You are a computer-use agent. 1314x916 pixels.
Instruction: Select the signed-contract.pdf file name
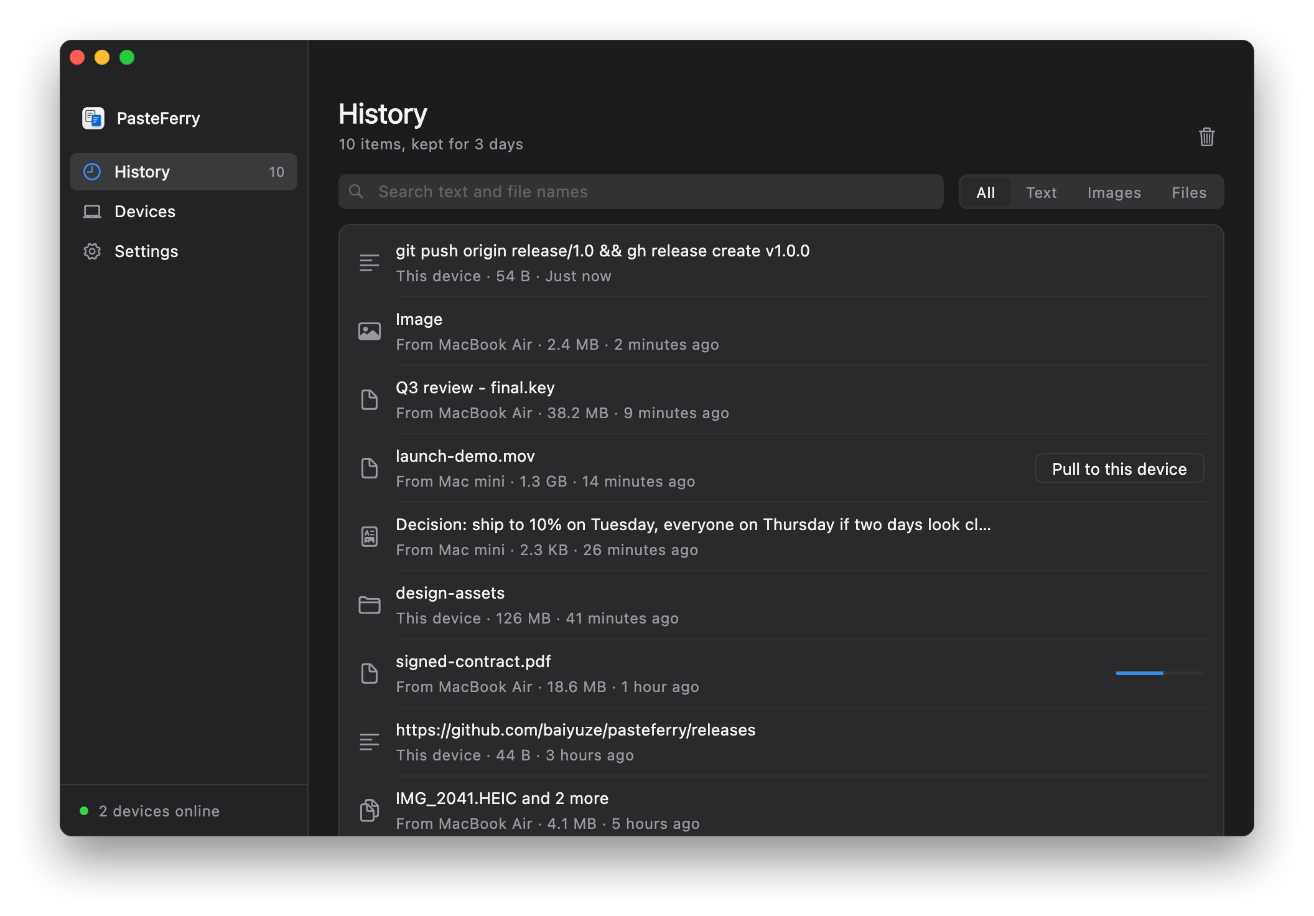[x=473, y=661]
